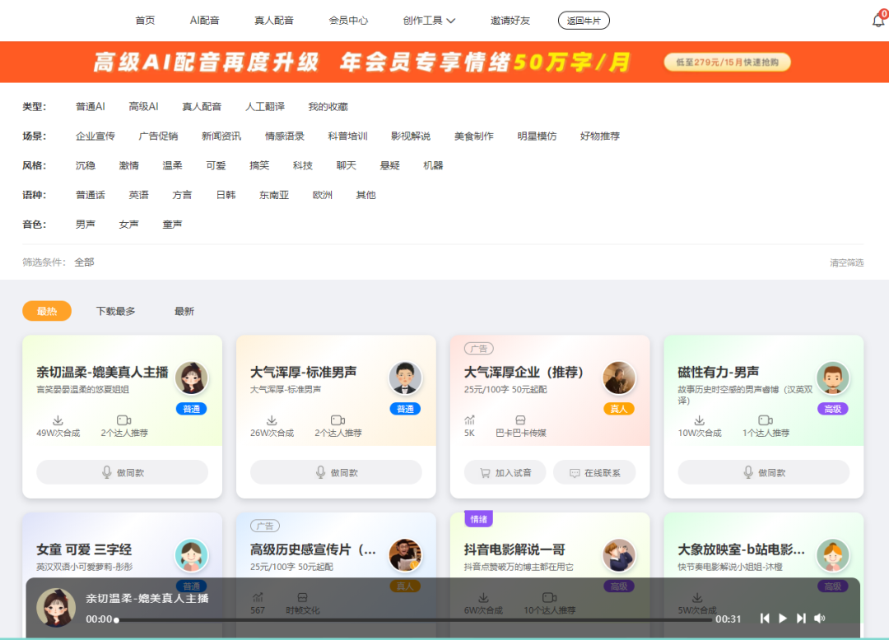
Task: Filter style by 温柔
Action: pyautogui.click(x=172, y=165)
